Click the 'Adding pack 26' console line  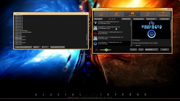tap(19, 29)
